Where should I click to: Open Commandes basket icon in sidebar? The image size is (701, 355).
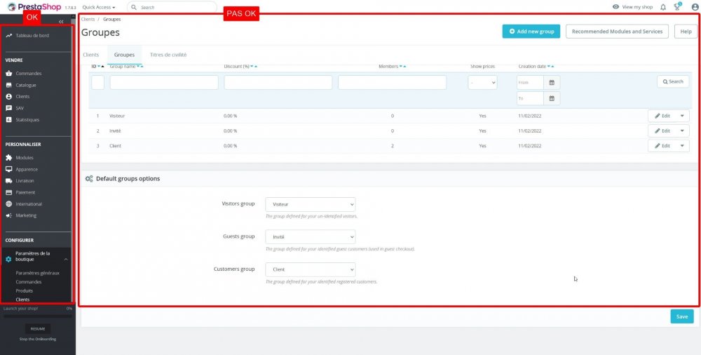(8, 74)
